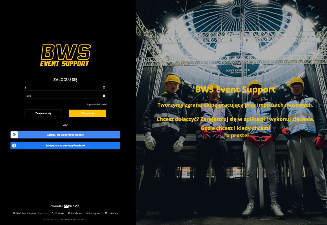Viewport: 327px width, 225px height.
Task: Click the padlock icon in the Hasło field
Action: 104,96
